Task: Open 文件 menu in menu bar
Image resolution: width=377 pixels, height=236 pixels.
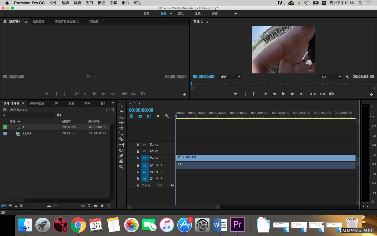Action: 53,3
